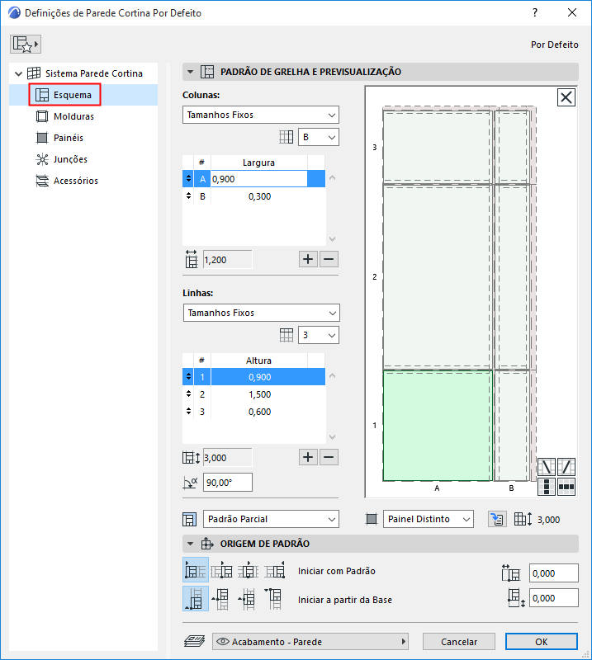The image size is (592, 660).
Task: Select start pattern from right origin icon
Action: [x=275, y=570]
